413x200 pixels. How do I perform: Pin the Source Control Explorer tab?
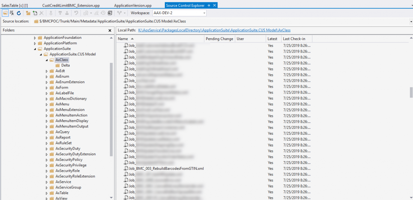point(209,5)
